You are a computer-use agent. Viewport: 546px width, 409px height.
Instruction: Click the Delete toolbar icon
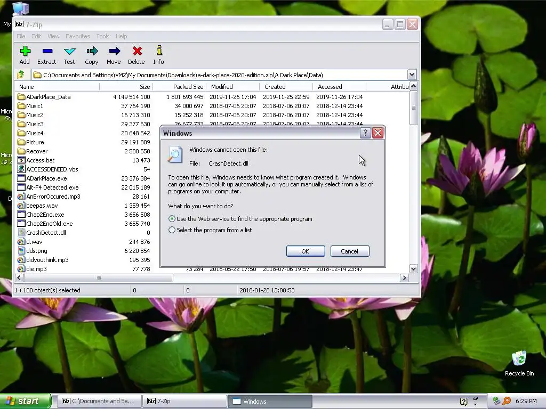136,51
